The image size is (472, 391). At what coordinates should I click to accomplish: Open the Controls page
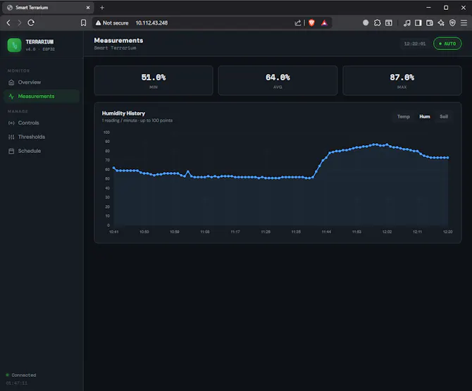pos(42,123)
